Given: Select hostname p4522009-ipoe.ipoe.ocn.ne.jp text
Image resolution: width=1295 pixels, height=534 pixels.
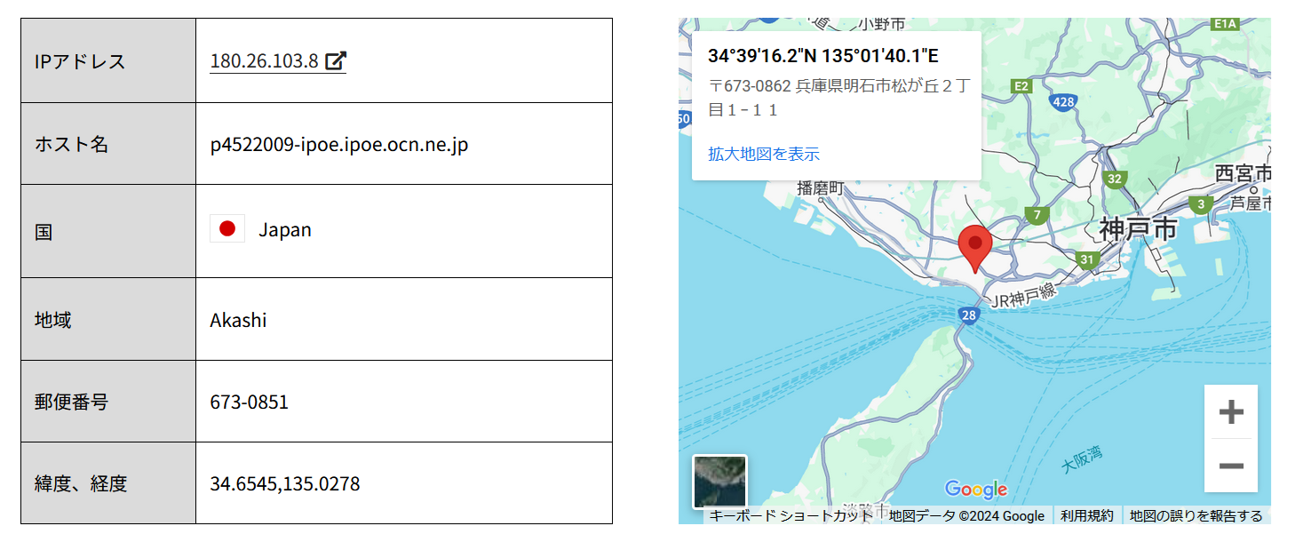Looking at the screenshot, I should coord(339,145).
